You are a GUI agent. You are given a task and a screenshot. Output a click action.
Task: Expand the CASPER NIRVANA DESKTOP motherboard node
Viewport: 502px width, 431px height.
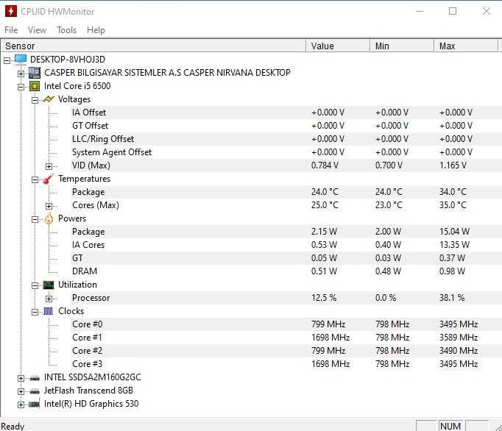(x=21, y=74)
